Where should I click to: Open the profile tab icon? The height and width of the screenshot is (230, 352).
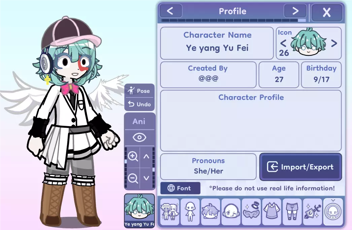tap(333, 212)
